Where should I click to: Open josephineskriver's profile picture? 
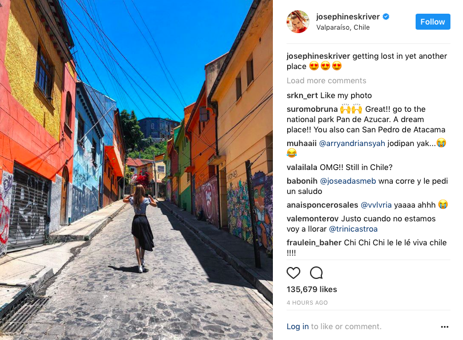click(x=297, y=22)
